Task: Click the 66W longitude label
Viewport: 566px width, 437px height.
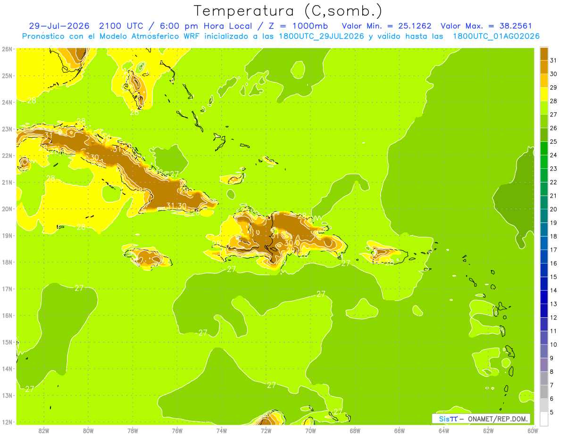Action: [399, 430]
